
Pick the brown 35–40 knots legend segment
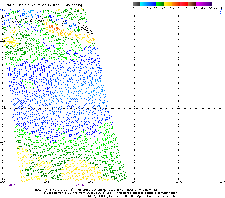[192, 4]
